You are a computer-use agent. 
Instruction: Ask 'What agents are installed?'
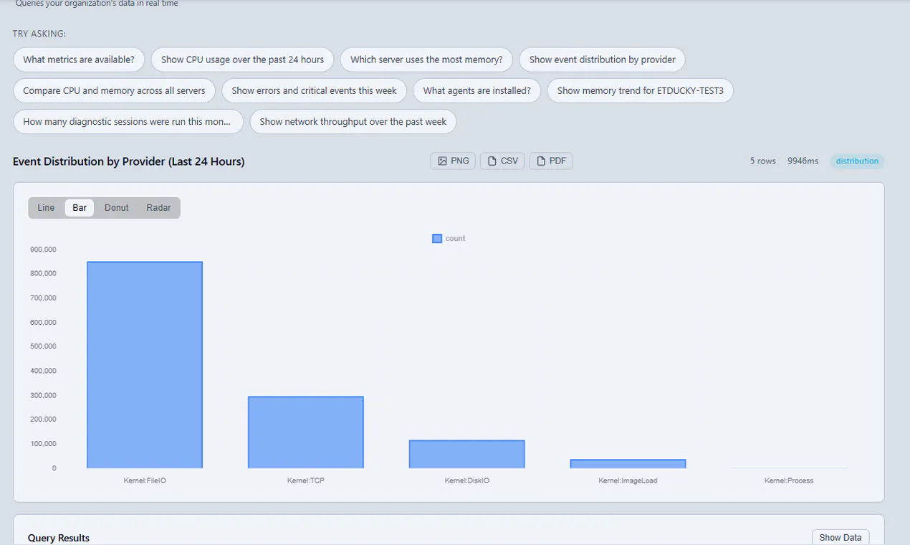(x=477, y=90)
